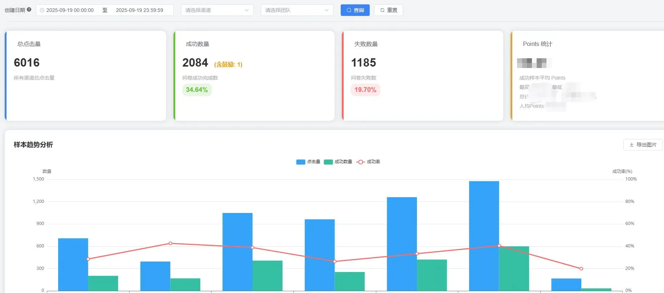The image size is (664, 293).
Task: Click the tallest green 成功数量 bar
Action: 514,268
